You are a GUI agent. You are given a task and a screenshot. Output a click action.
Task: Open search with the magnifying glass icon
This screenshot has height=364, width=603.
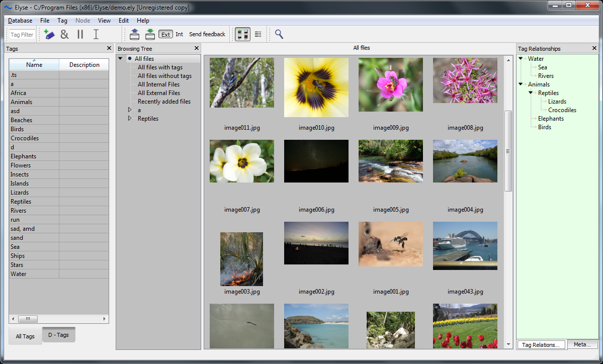[279, 34]
